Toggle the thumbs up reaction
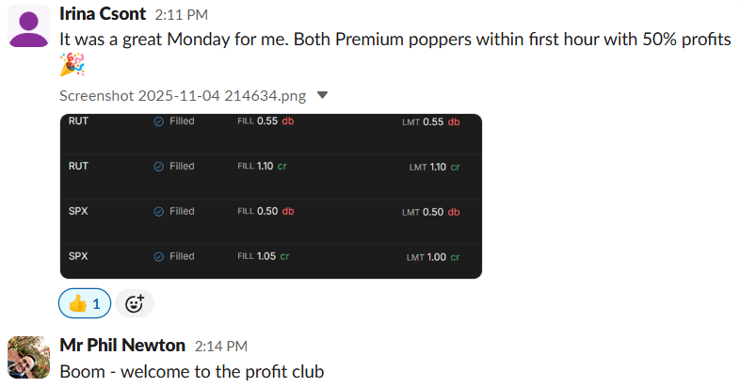The width and height of the screenshot is (756, 388). [85, 303]
